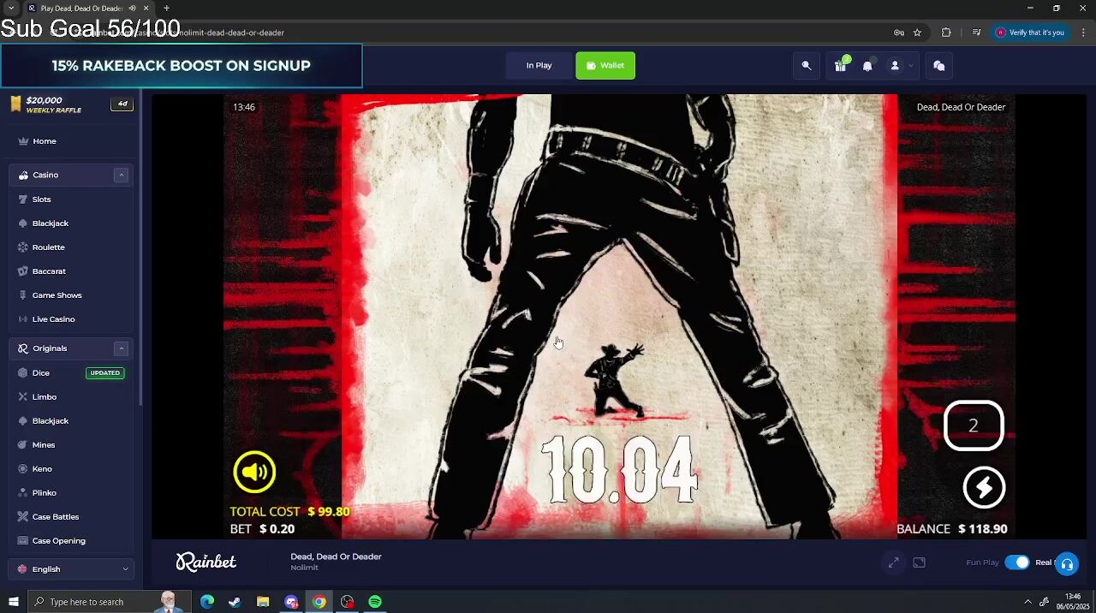Open the Mines original game

tap(44, 445)
